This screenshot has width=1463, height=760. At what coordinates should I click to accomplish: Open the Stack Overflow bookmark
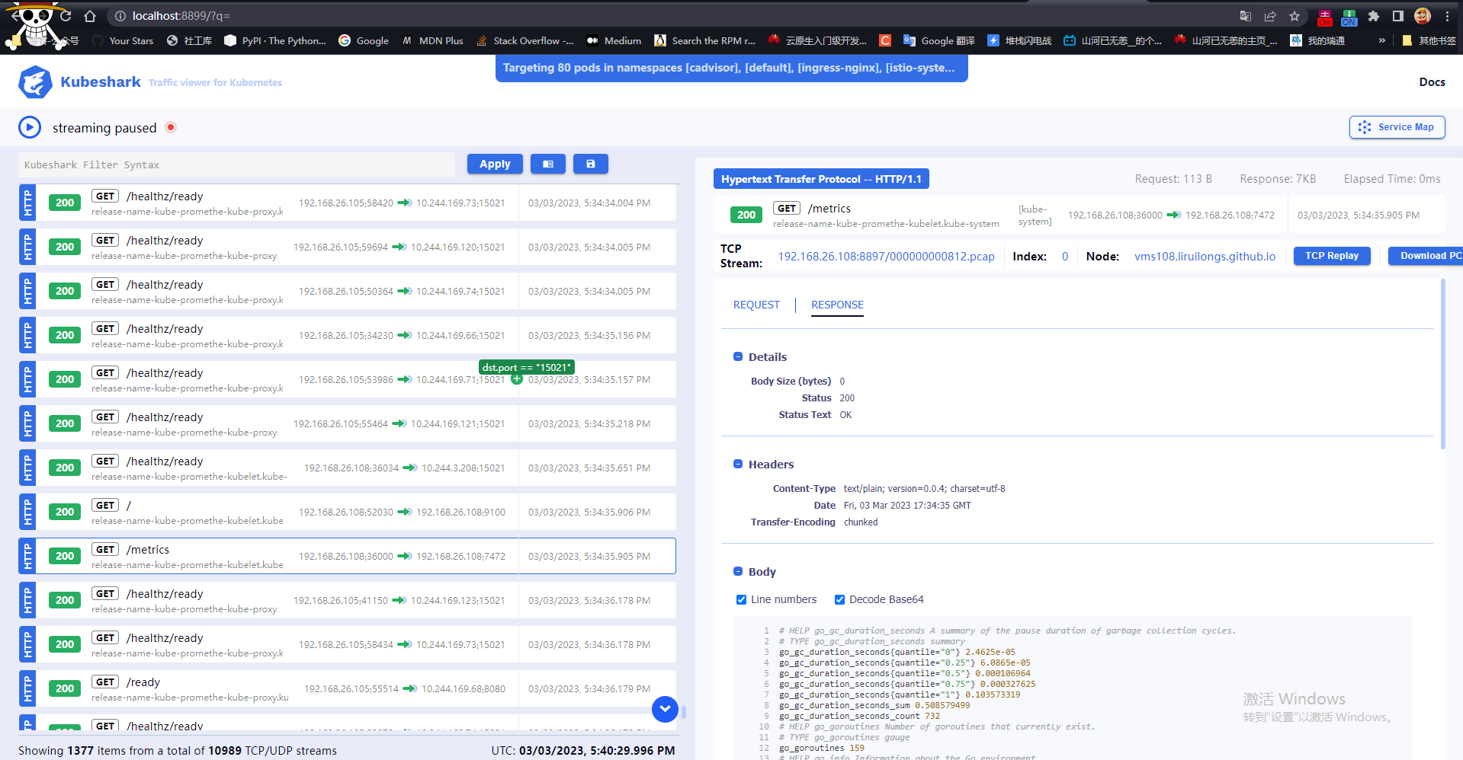coord(525,40)
